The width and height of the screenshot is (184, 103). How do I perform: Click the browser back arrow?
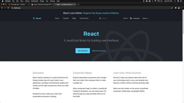2,8
